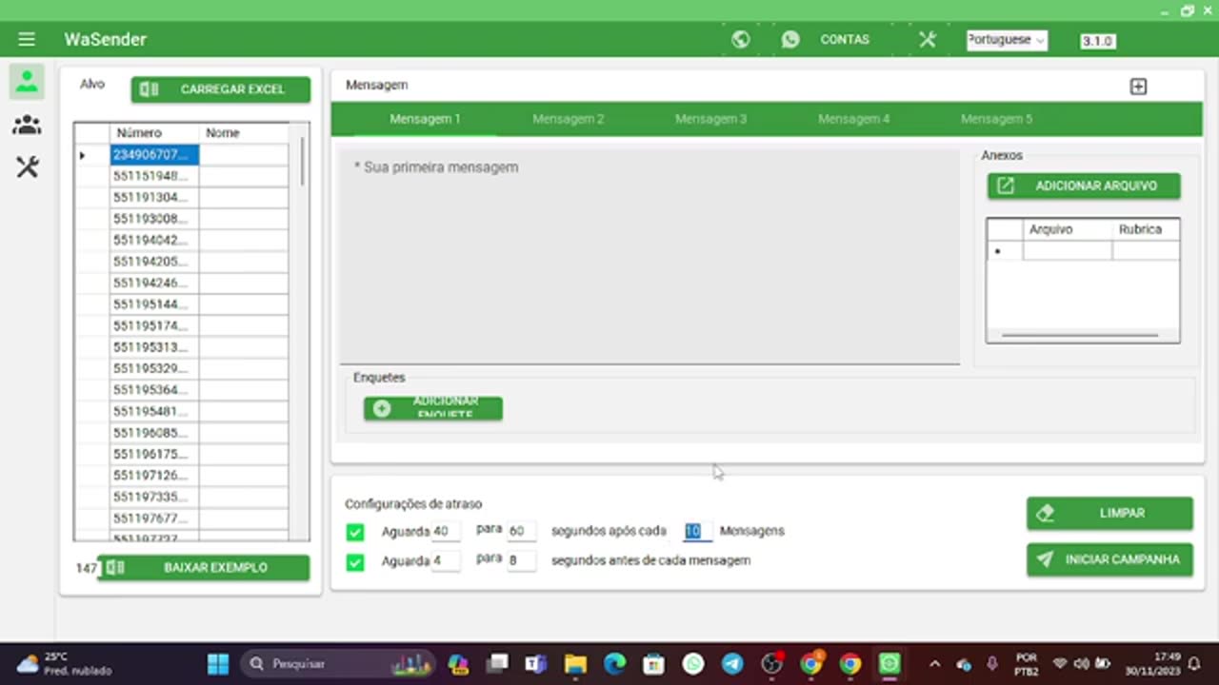Select the number cell 551195144...
Screen dimensions: 1219x685
154,304
